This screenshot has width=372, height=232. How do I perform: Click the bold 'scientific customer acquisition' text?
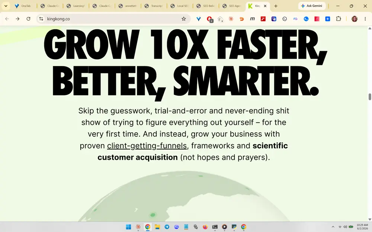(x=192, y=152)
